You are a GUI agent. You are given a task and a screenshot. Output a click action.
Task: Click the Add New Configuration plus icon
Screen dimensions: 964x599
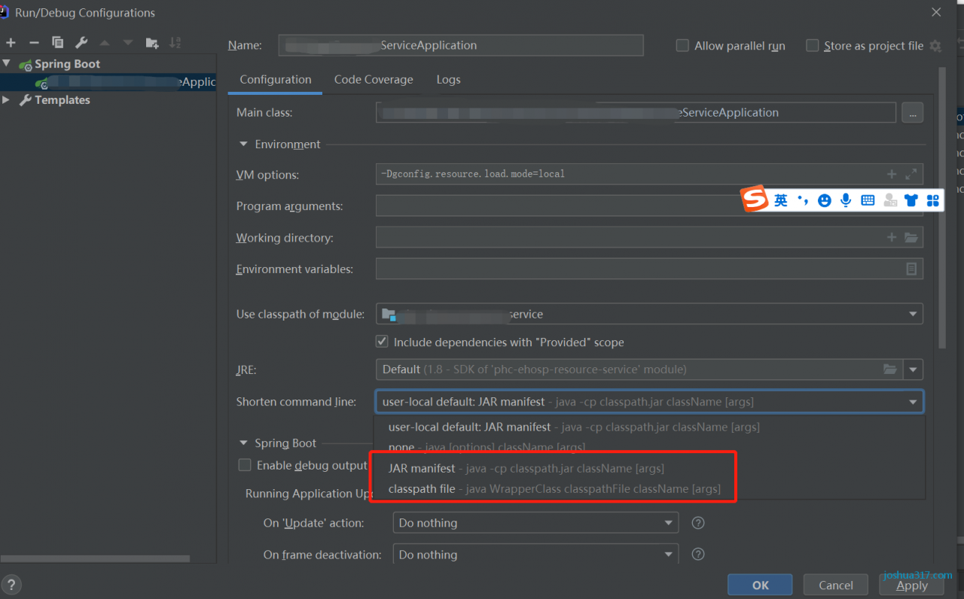11,43
